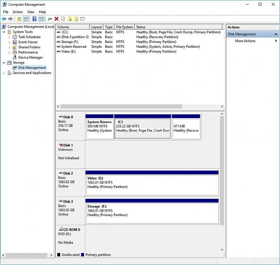280x265 pixels.
Task: Click More Actions in Actions pane
Action: pos(245,41)
